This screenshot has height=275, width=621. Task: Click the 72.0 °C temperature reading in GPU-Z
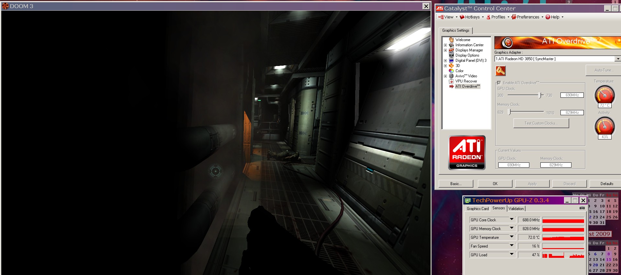[529, 237]
